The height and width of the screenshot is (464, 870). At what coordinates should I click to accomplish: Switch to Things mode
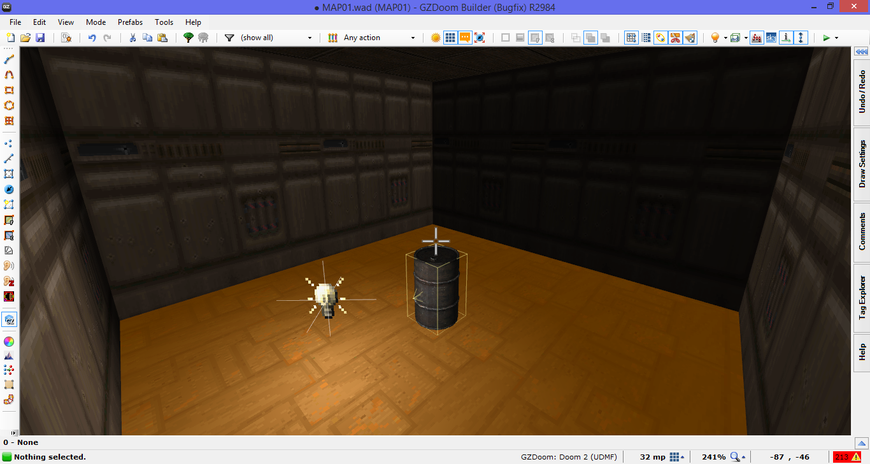pos(9,189)
